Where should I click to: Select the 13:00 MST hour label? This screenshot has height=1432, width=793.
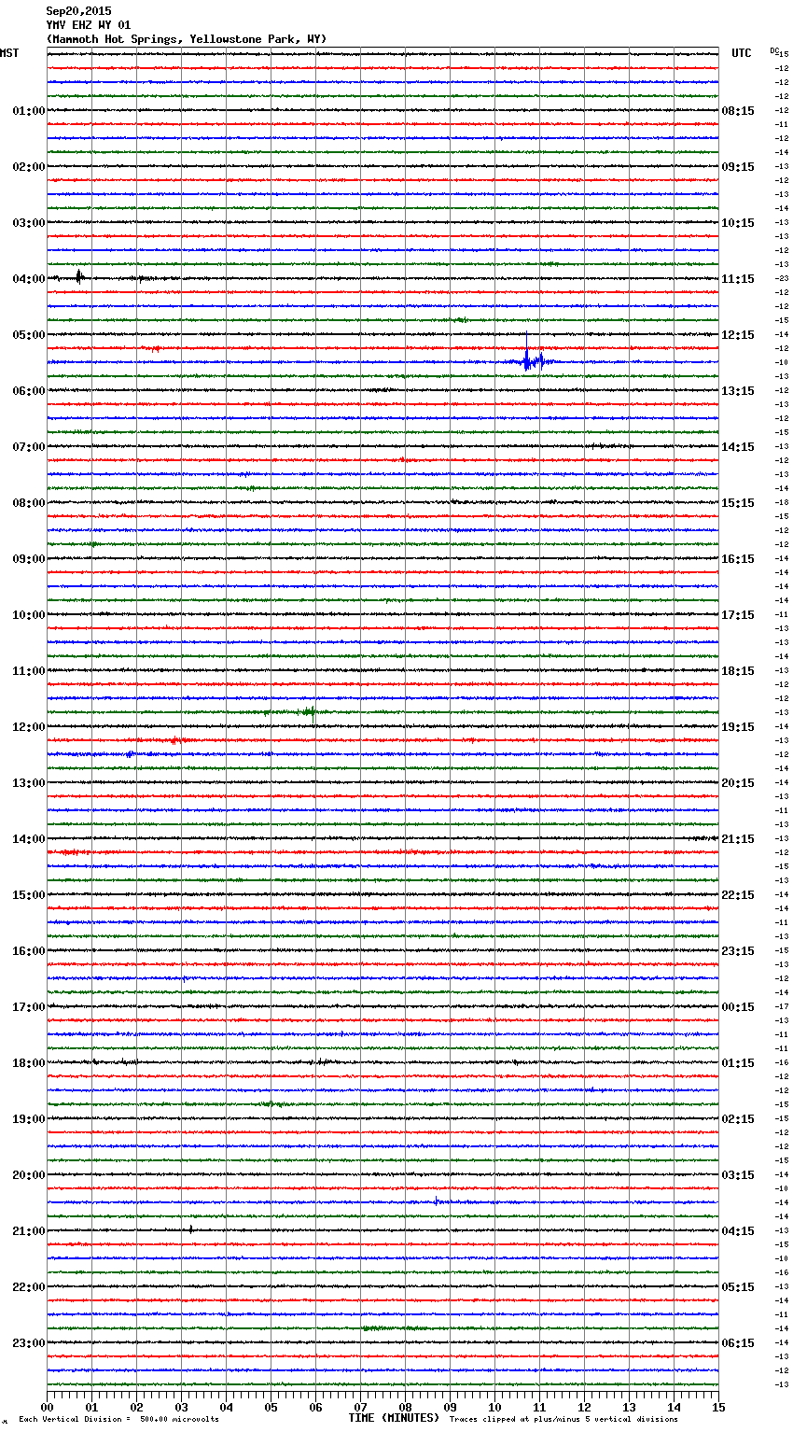[29, 783]
